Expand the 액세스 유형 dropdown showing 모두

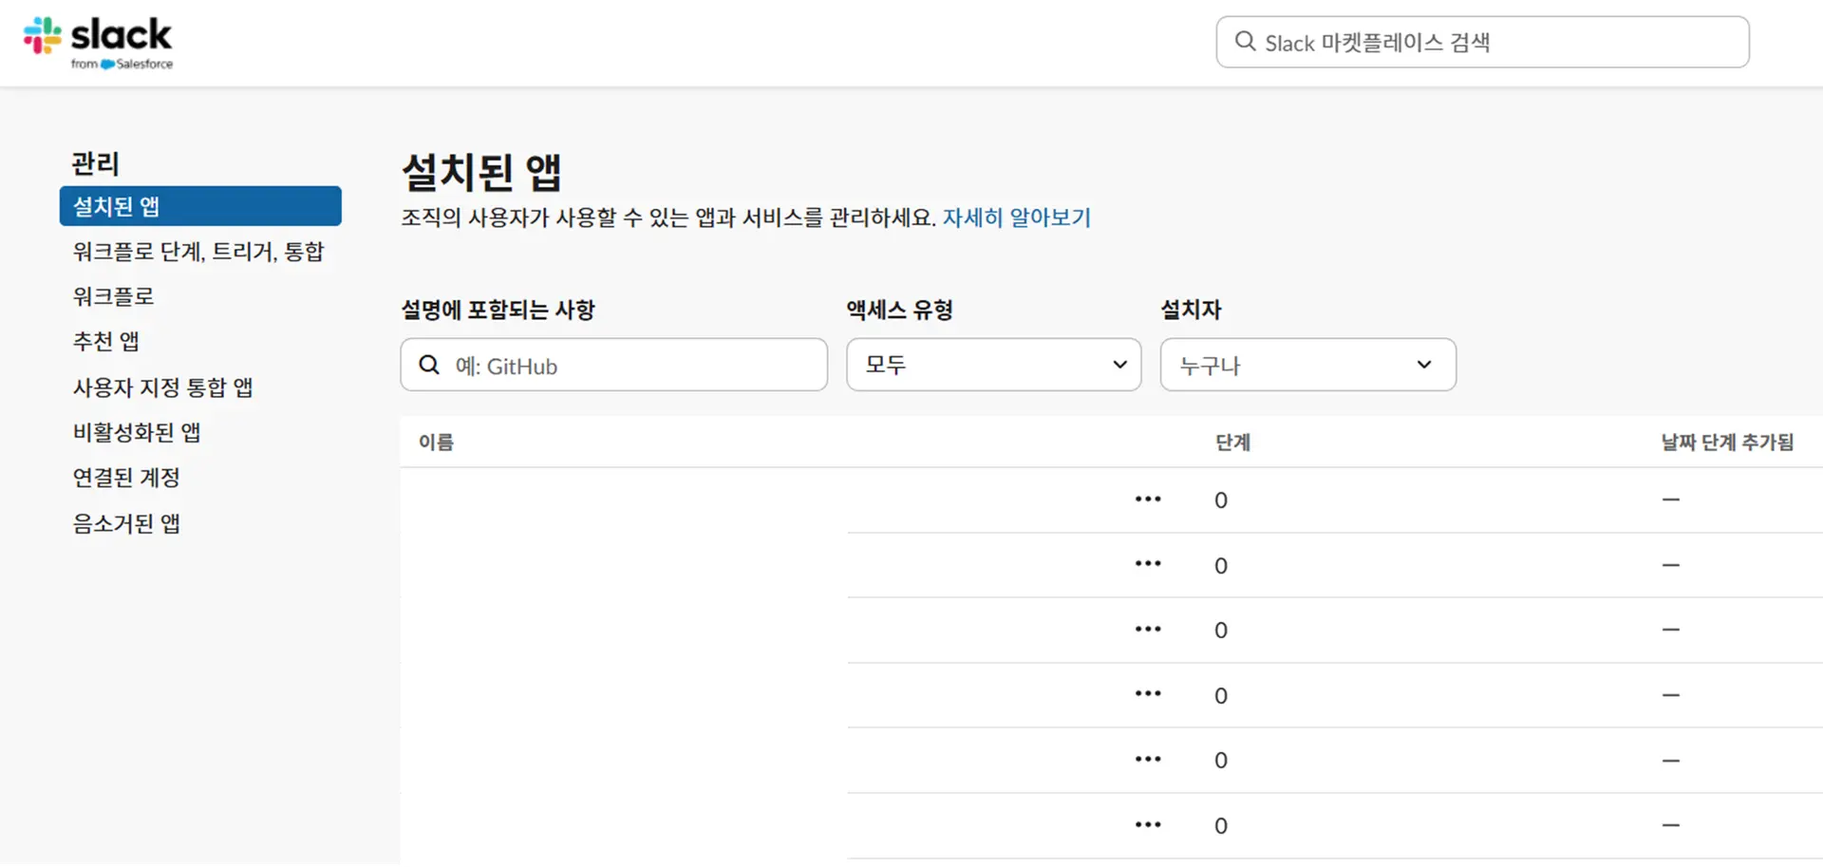coord(993,365)
